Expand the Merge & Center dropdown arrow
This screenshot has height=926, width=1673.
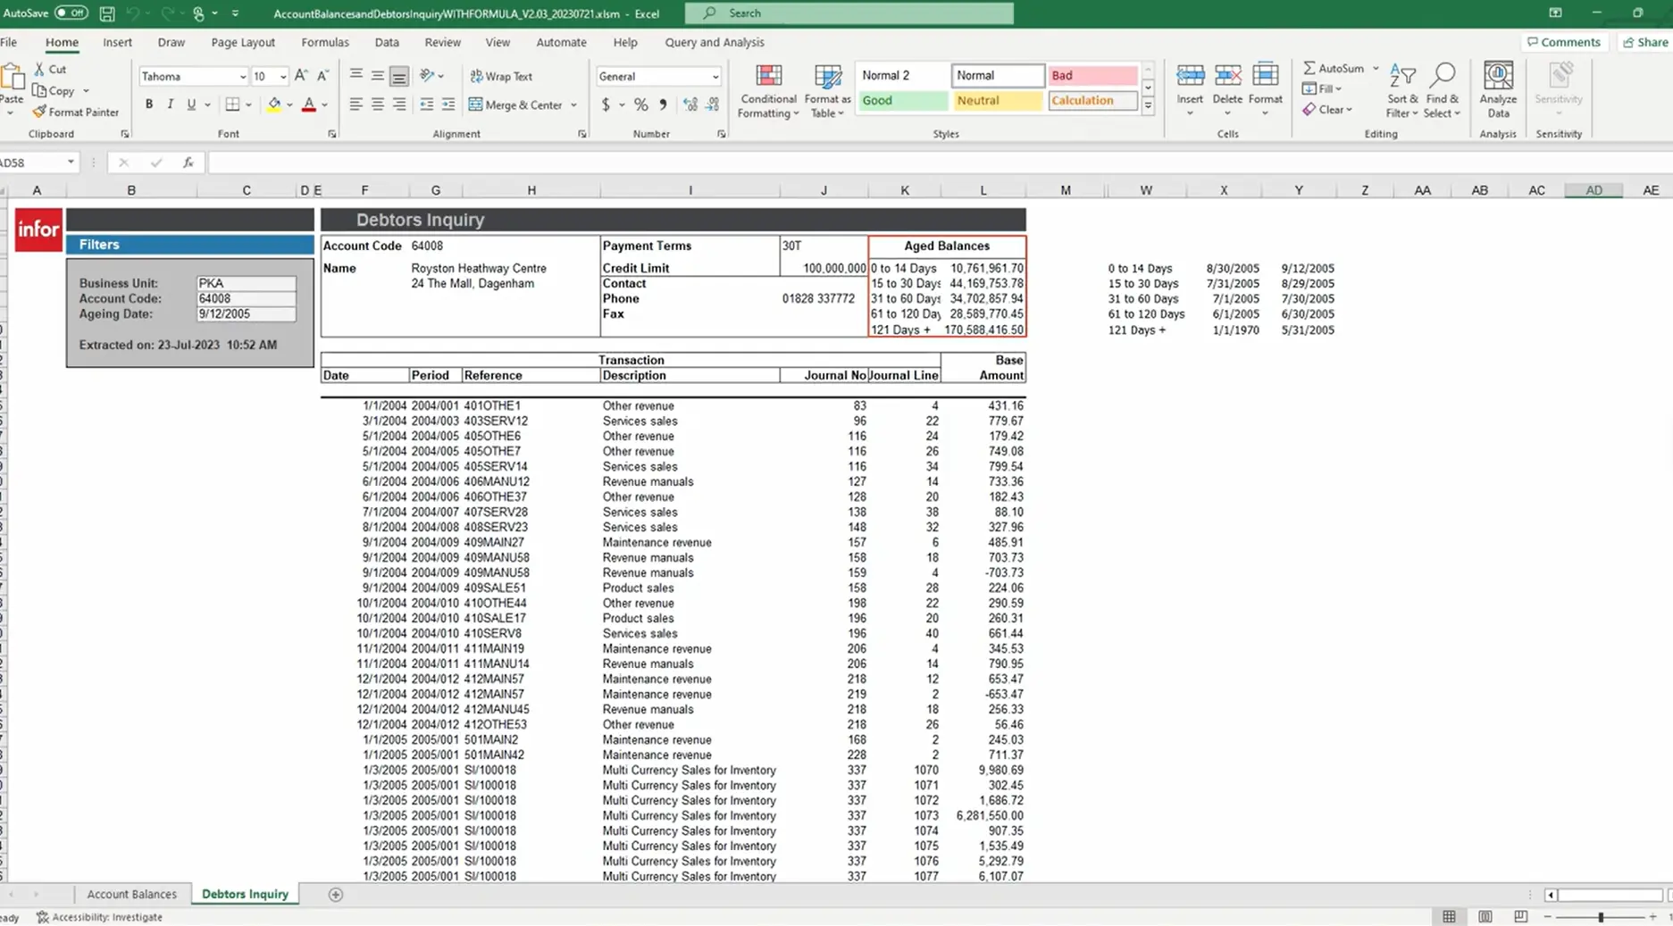click(x=573, y=105)
